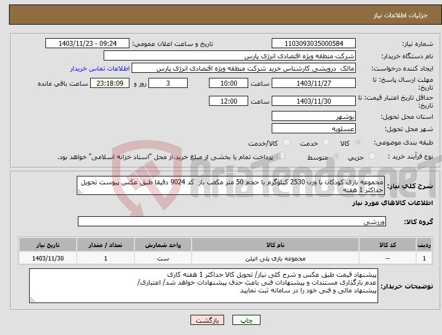Click the چاپ (print) button
Image resolution: width=442 pixels, height=335 pixels.
click(x=246, y=320)
